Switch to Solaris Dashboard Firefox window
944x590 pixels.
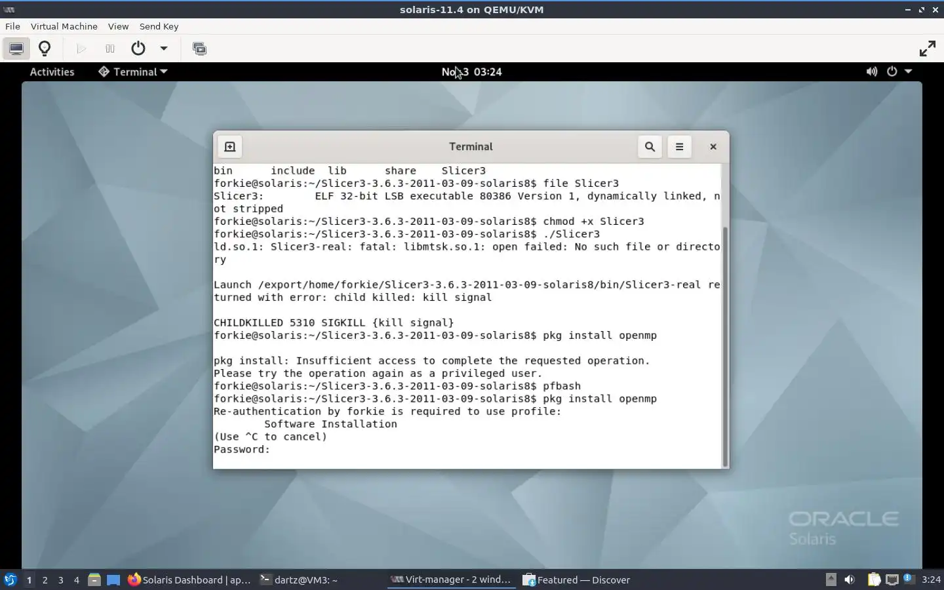tap(189, 580)
